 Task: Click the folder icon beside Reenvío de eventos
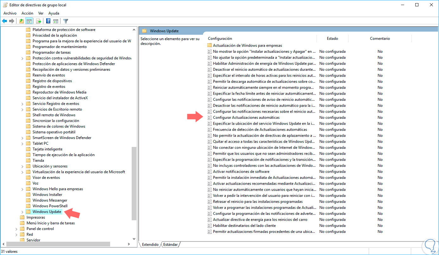(x=28, y=75)
